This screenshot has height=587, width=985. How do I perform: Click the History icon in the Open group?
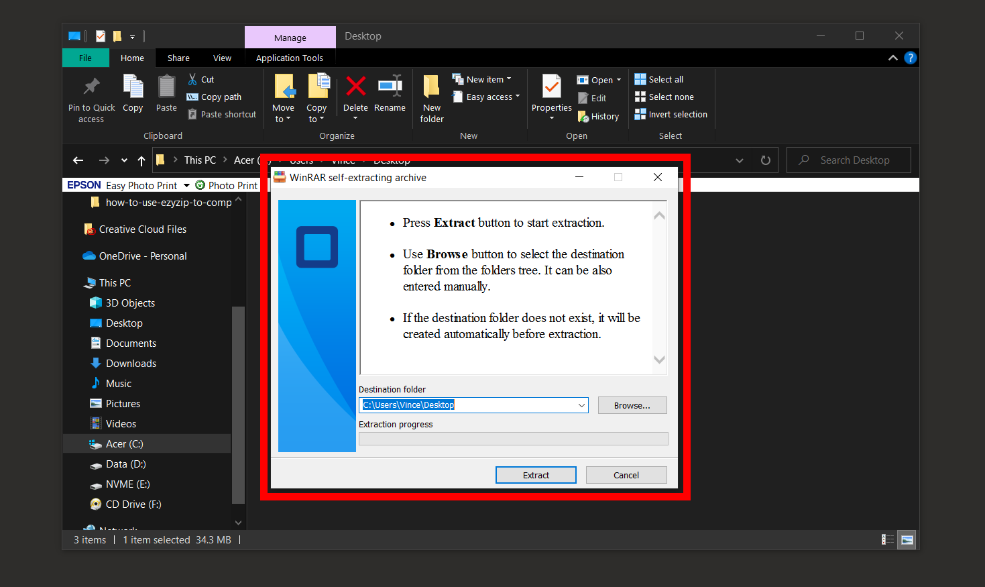(x=582, y=116)
